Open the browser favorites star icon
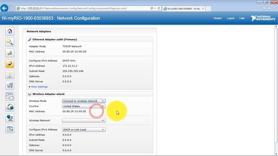278x156 pixels. 269,8
